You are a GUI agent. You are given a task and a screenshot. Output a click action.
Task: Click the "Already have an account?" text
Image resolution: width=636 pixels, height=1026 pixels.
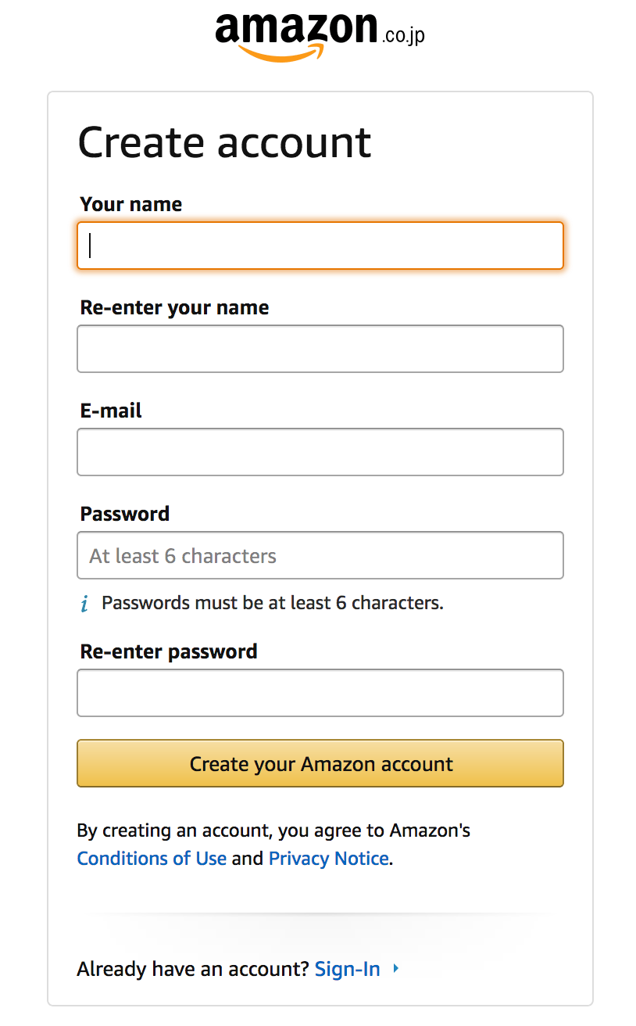tap(193, 970)
